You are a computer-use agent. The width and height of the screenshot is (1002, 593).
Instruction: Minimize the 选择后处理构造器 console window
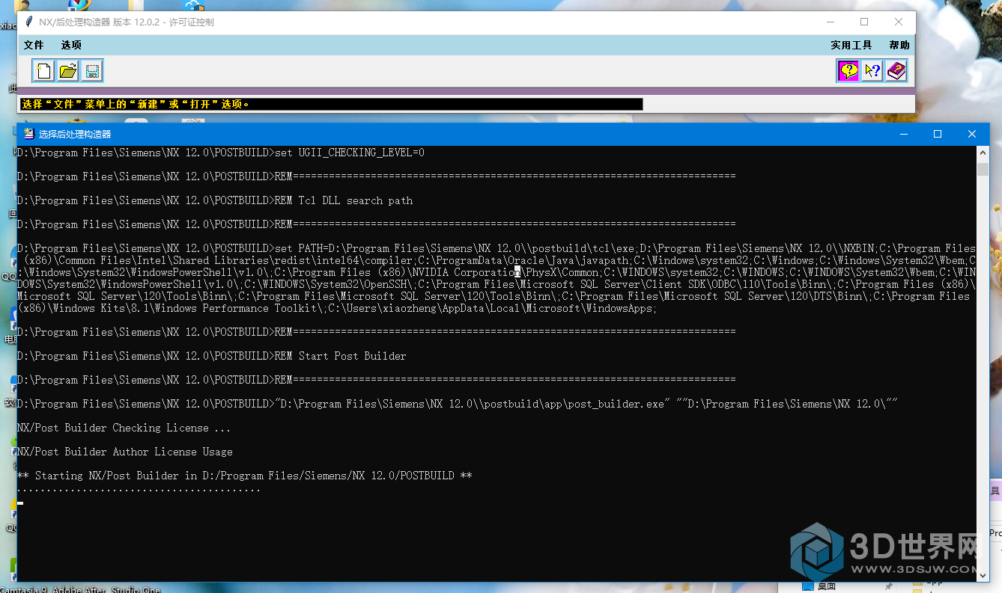(x=903, y=134)
